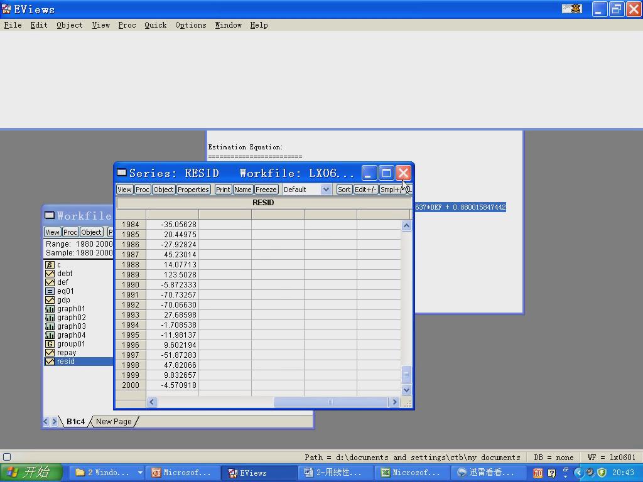643x482 pixels.
Task: Select the graph02 object icon
Action: pyautogui.click(x=50, y=318)
